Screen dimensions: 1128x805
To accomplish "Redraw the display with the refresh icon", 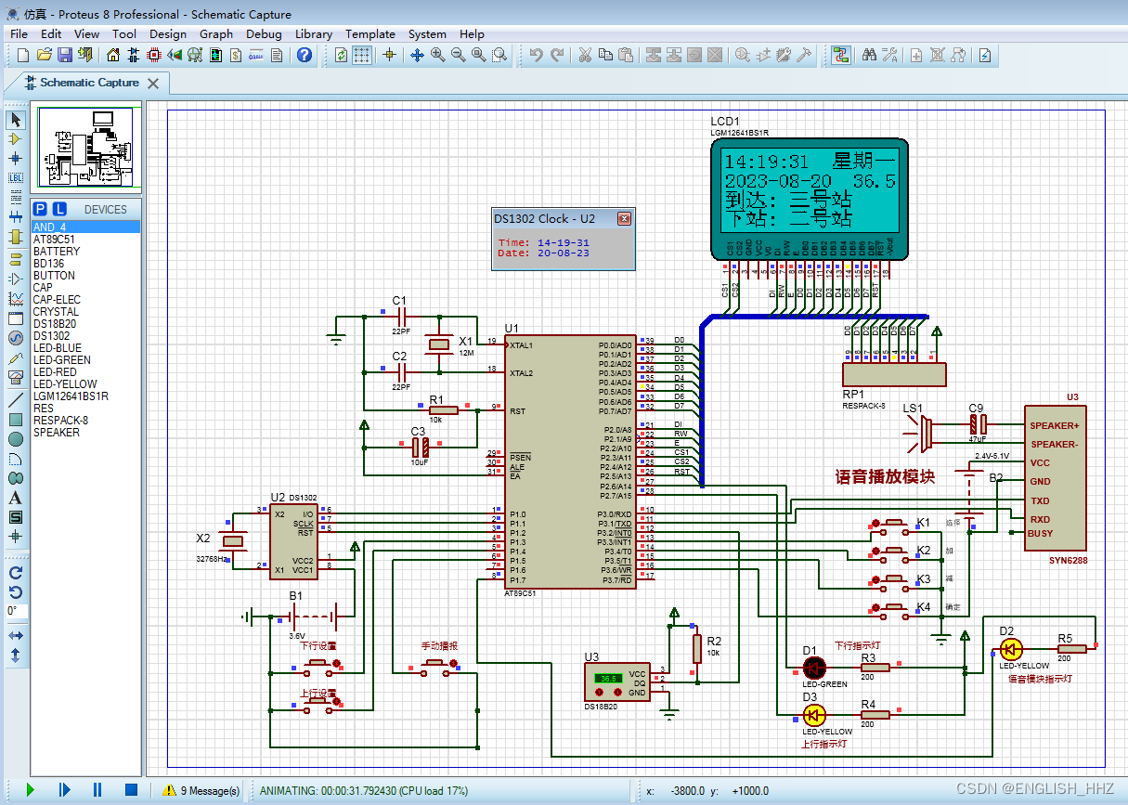I will tap(341, 56).
